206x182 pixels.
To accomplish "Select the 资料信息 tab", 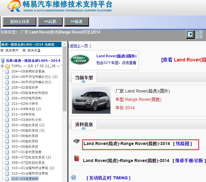I will tap(84, 125).
